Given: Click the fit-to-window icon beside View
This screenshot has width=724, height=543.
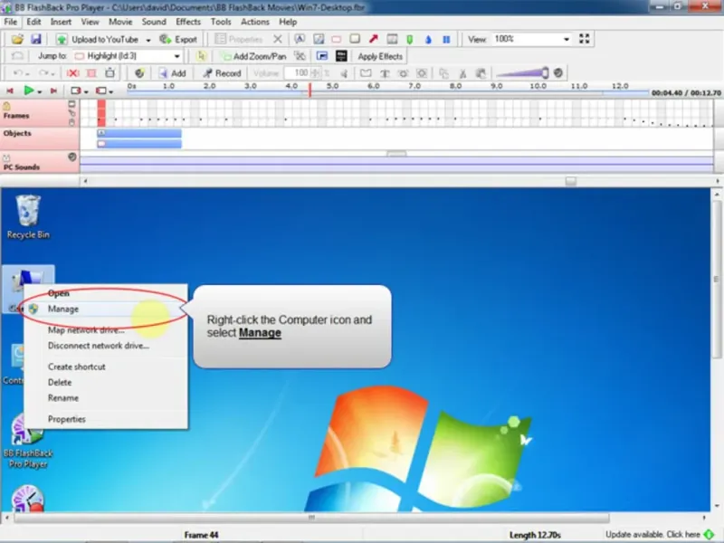Looking at the screenshot, I should coord(585,40).
